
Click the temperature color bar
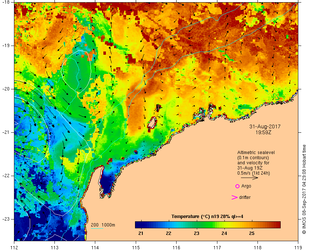click(208, 225)
